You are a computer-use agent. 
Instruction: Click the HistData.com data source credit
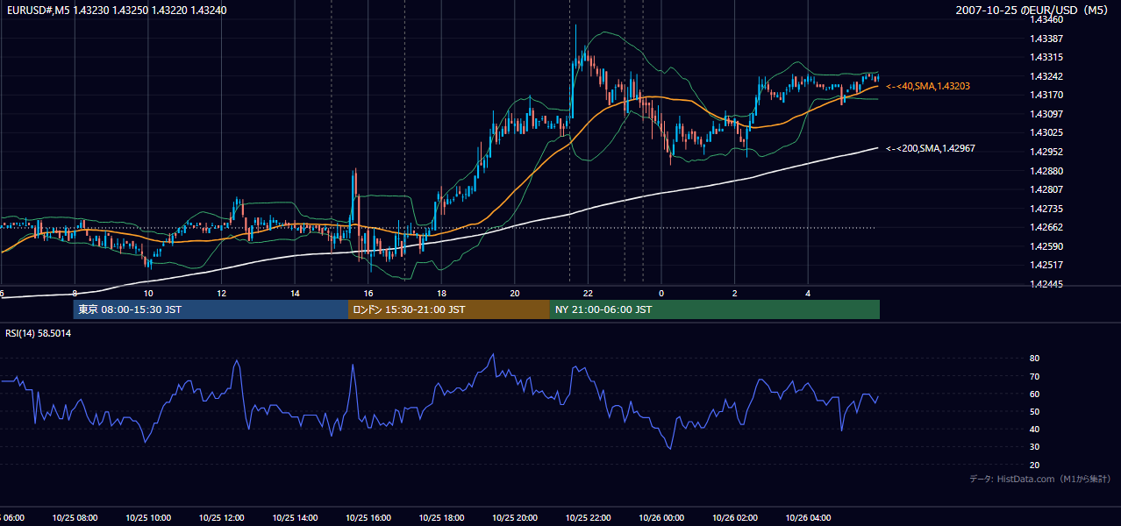pyautogui.click(x=1039, y=479)
